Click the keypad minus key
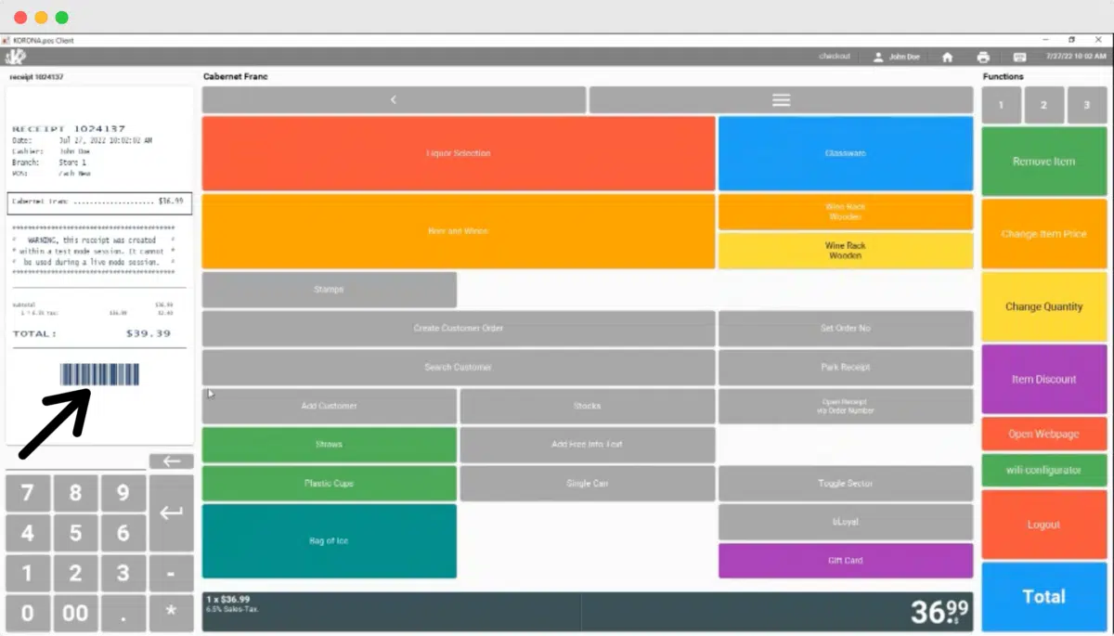This screenshot has height=636, width=1114. (x=171, y=573)
